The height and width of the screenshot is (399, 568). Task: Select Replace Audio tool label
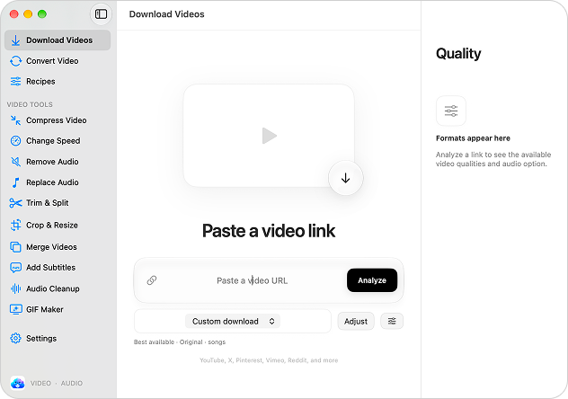coord(52,182)
